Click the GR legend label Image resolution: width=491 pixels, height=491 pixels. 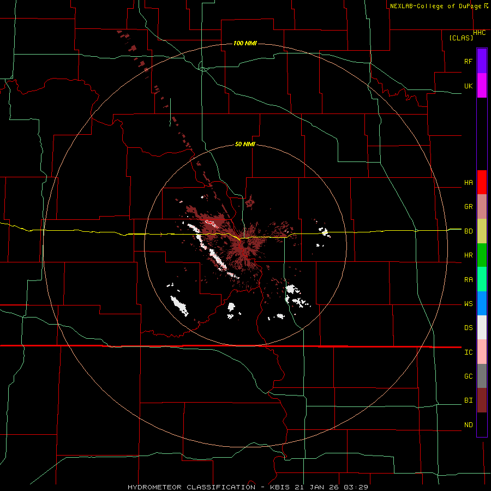(x=468, y=207)
